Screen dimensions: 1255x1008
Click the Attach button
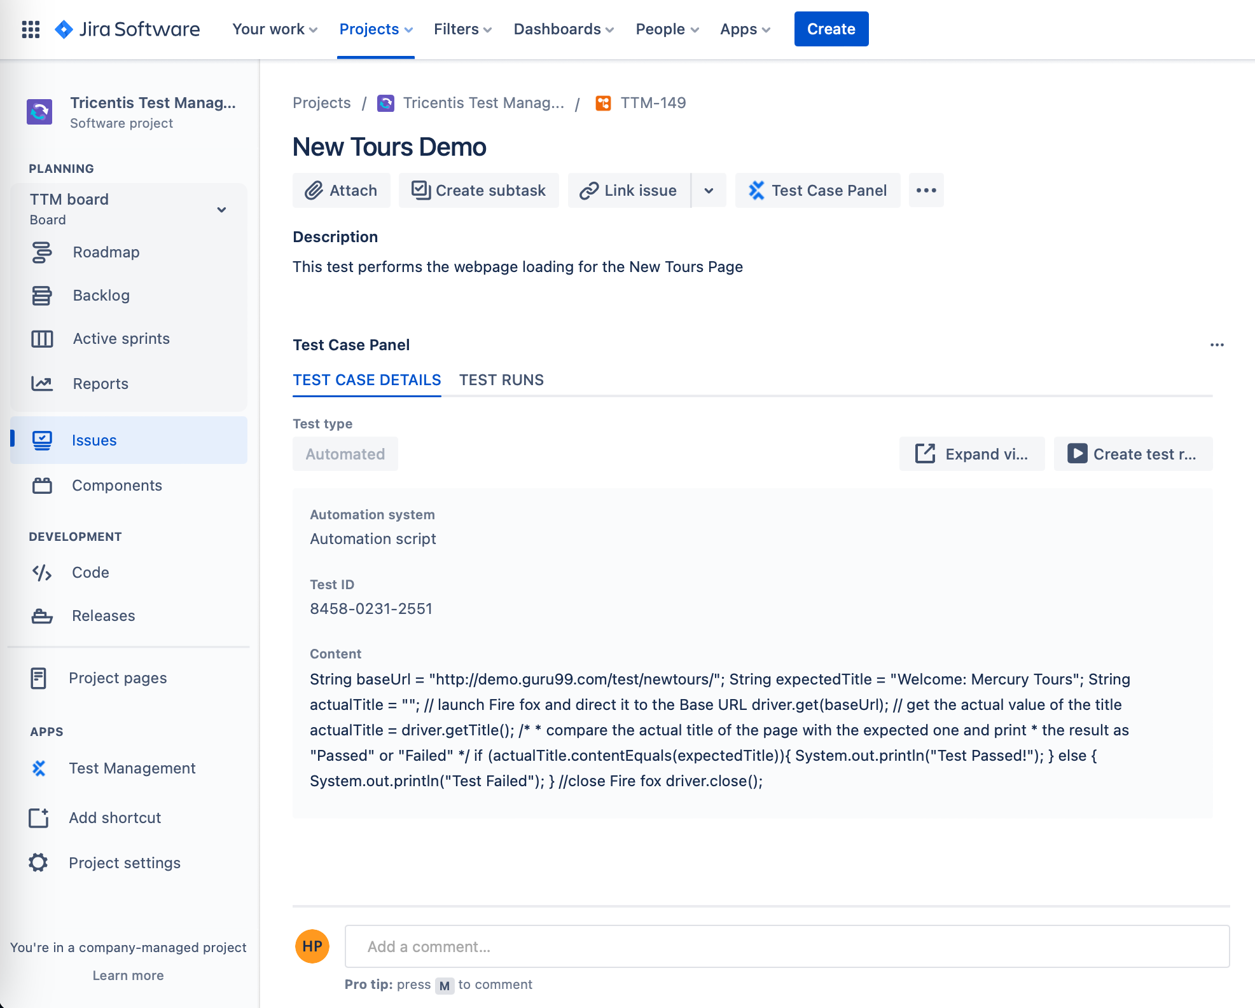pos(342,191)
